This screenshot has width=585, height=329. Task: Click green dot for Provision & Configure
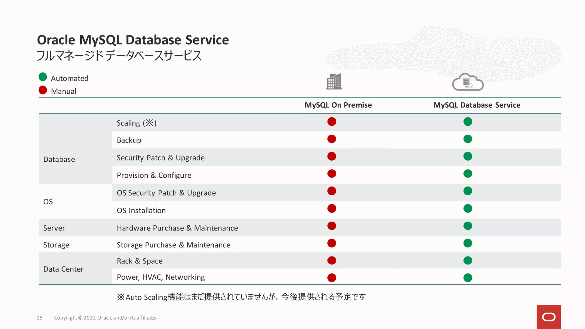tap(468, 174)
